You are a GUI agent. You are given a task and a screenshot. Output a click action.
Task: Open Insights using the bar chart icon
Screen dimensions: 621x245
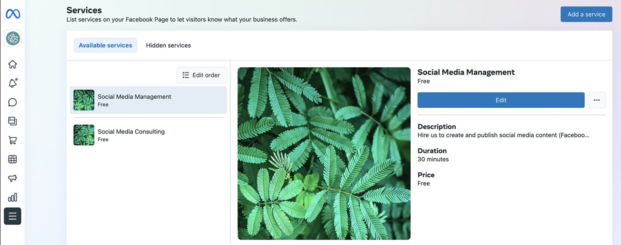13,197
